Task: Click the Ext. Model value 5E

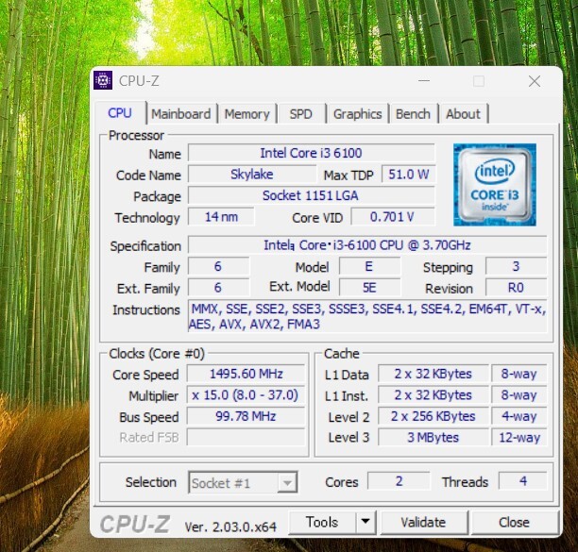Action: (x=369, y=288)
